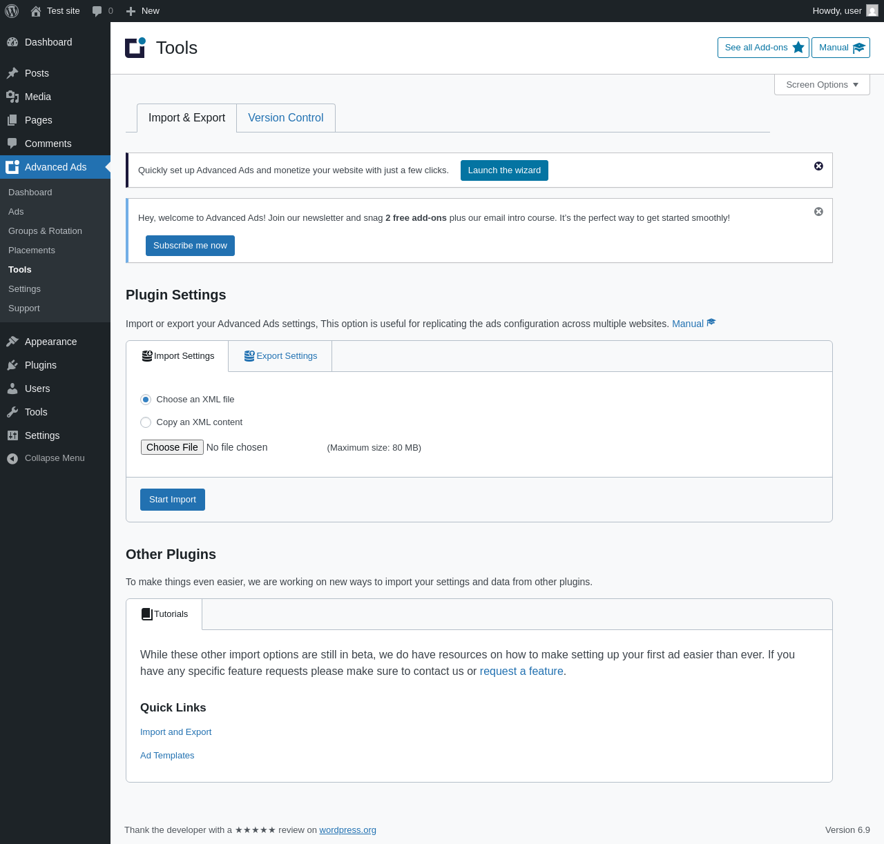The width and height of the screenshot is (884, 844).
Task: Click the Plugin Settings heading
Action: pos(176,295)
